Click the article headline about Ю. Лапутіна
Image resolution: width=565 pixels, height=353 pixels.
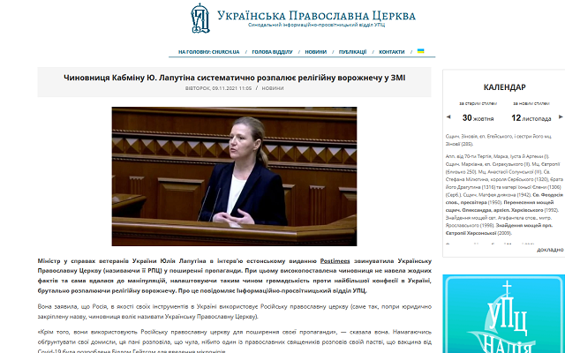[x=235, y=78]
